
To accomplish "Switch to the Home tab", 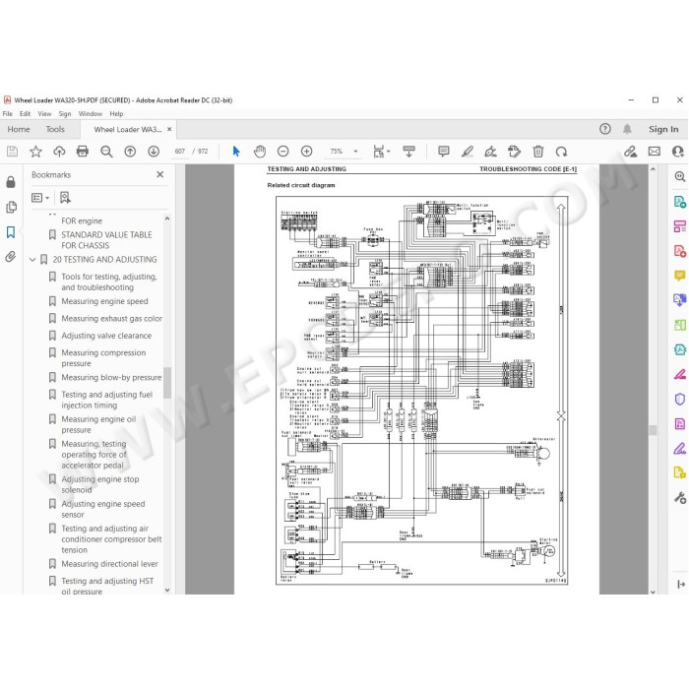I will point(19,129).
